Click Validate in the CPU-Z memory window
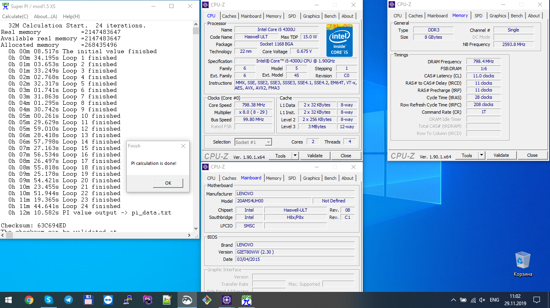Screen dimensions: 550x308 point(501,155)
